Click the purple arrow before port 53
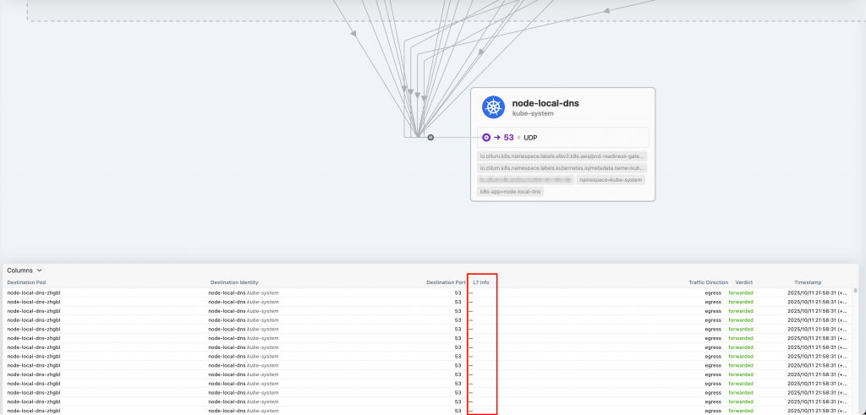The height and width of the screenshot is (415, 866). click(x=497, y=138)
